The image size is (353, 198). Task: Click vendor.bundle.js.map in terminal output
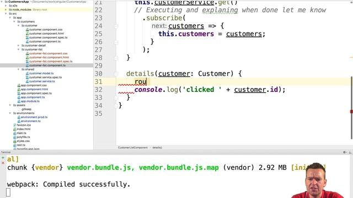tap(179, 167)
